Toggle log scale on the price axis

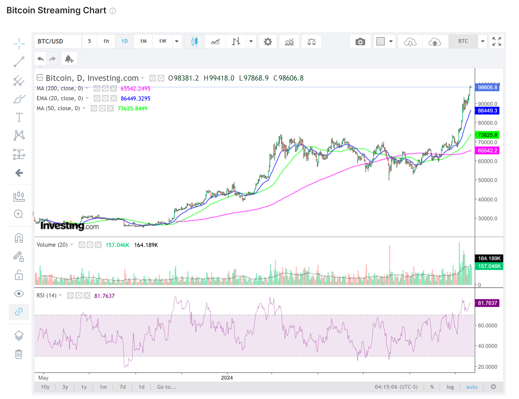[450, 387]
